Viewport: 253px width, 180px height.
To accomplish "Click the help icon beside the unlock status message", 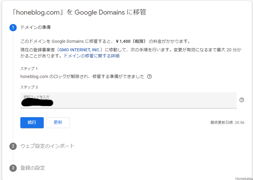I will (x=149, y=76).
